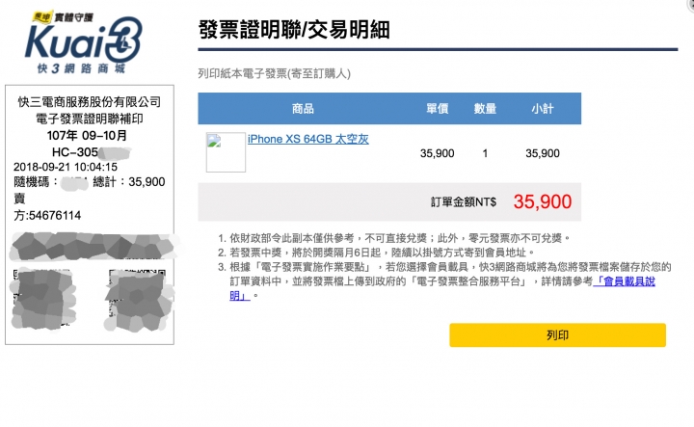Image resolution: width=694 pixels, height=427 pixels.
Task: Click the invoice period 107年 09-10月
Action: pyautogui.click(x=87, y=135)
